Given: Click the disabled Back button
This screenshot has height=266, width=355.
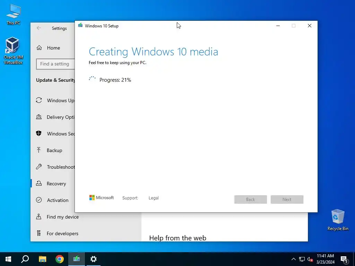Looking at the screenshot, I should tap(250, 199).
